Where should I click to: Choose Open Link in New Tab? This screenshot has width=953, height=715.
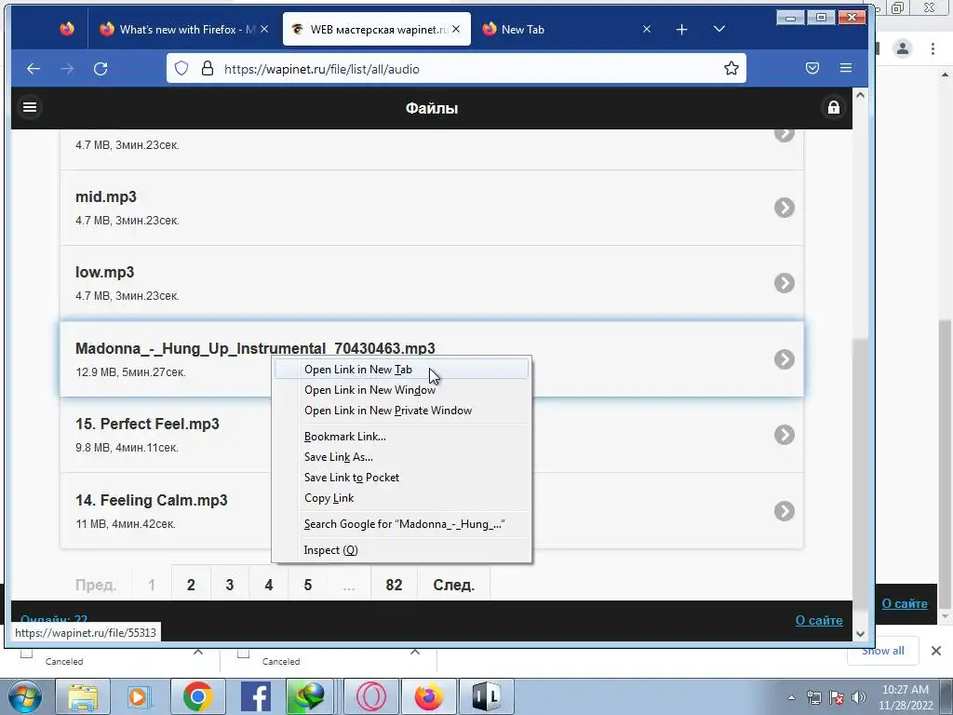point(401,370)
